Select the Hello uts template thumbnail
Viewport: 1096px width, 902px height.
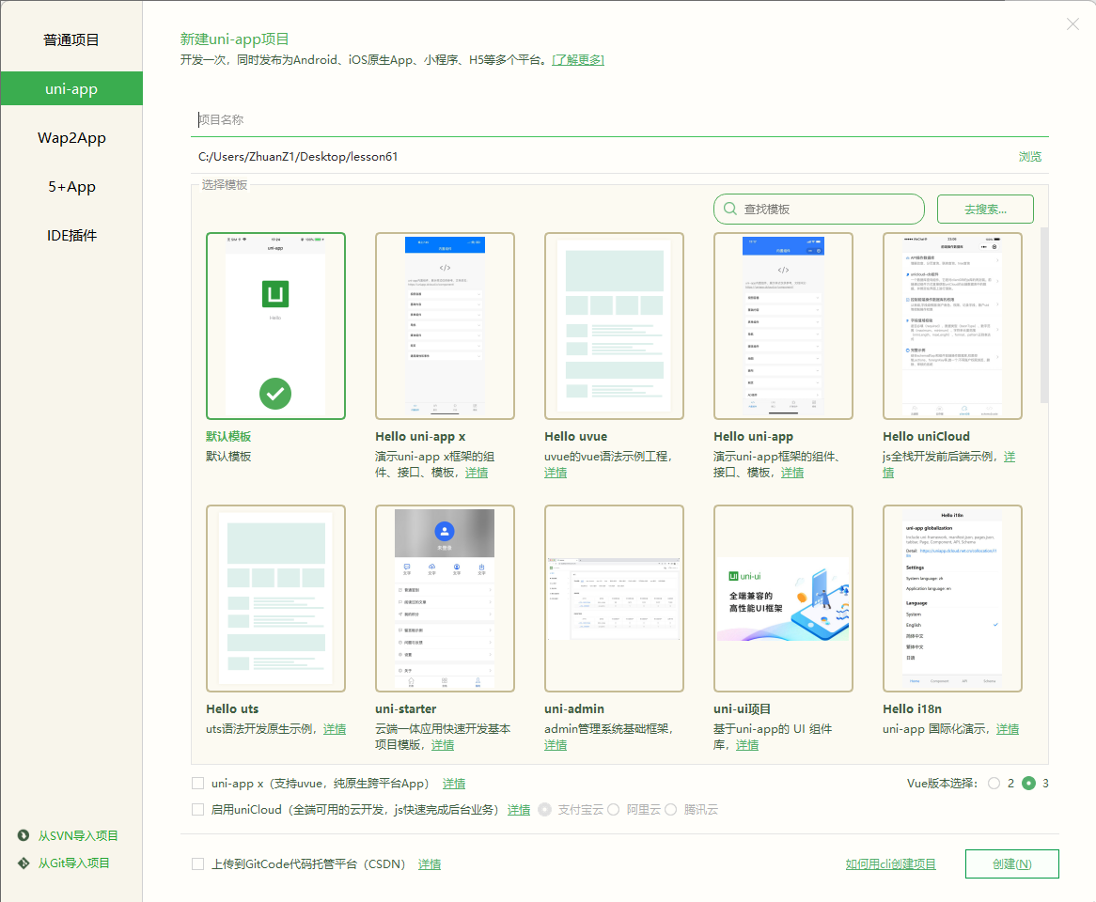(275, 599)
